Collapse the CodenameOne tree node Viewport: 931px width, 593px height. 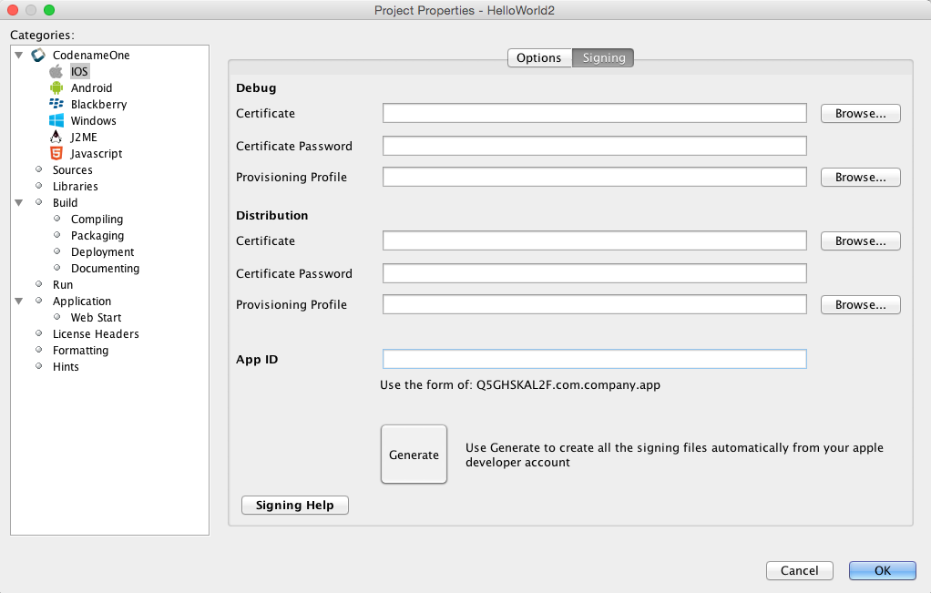click(x=18, y=55)
